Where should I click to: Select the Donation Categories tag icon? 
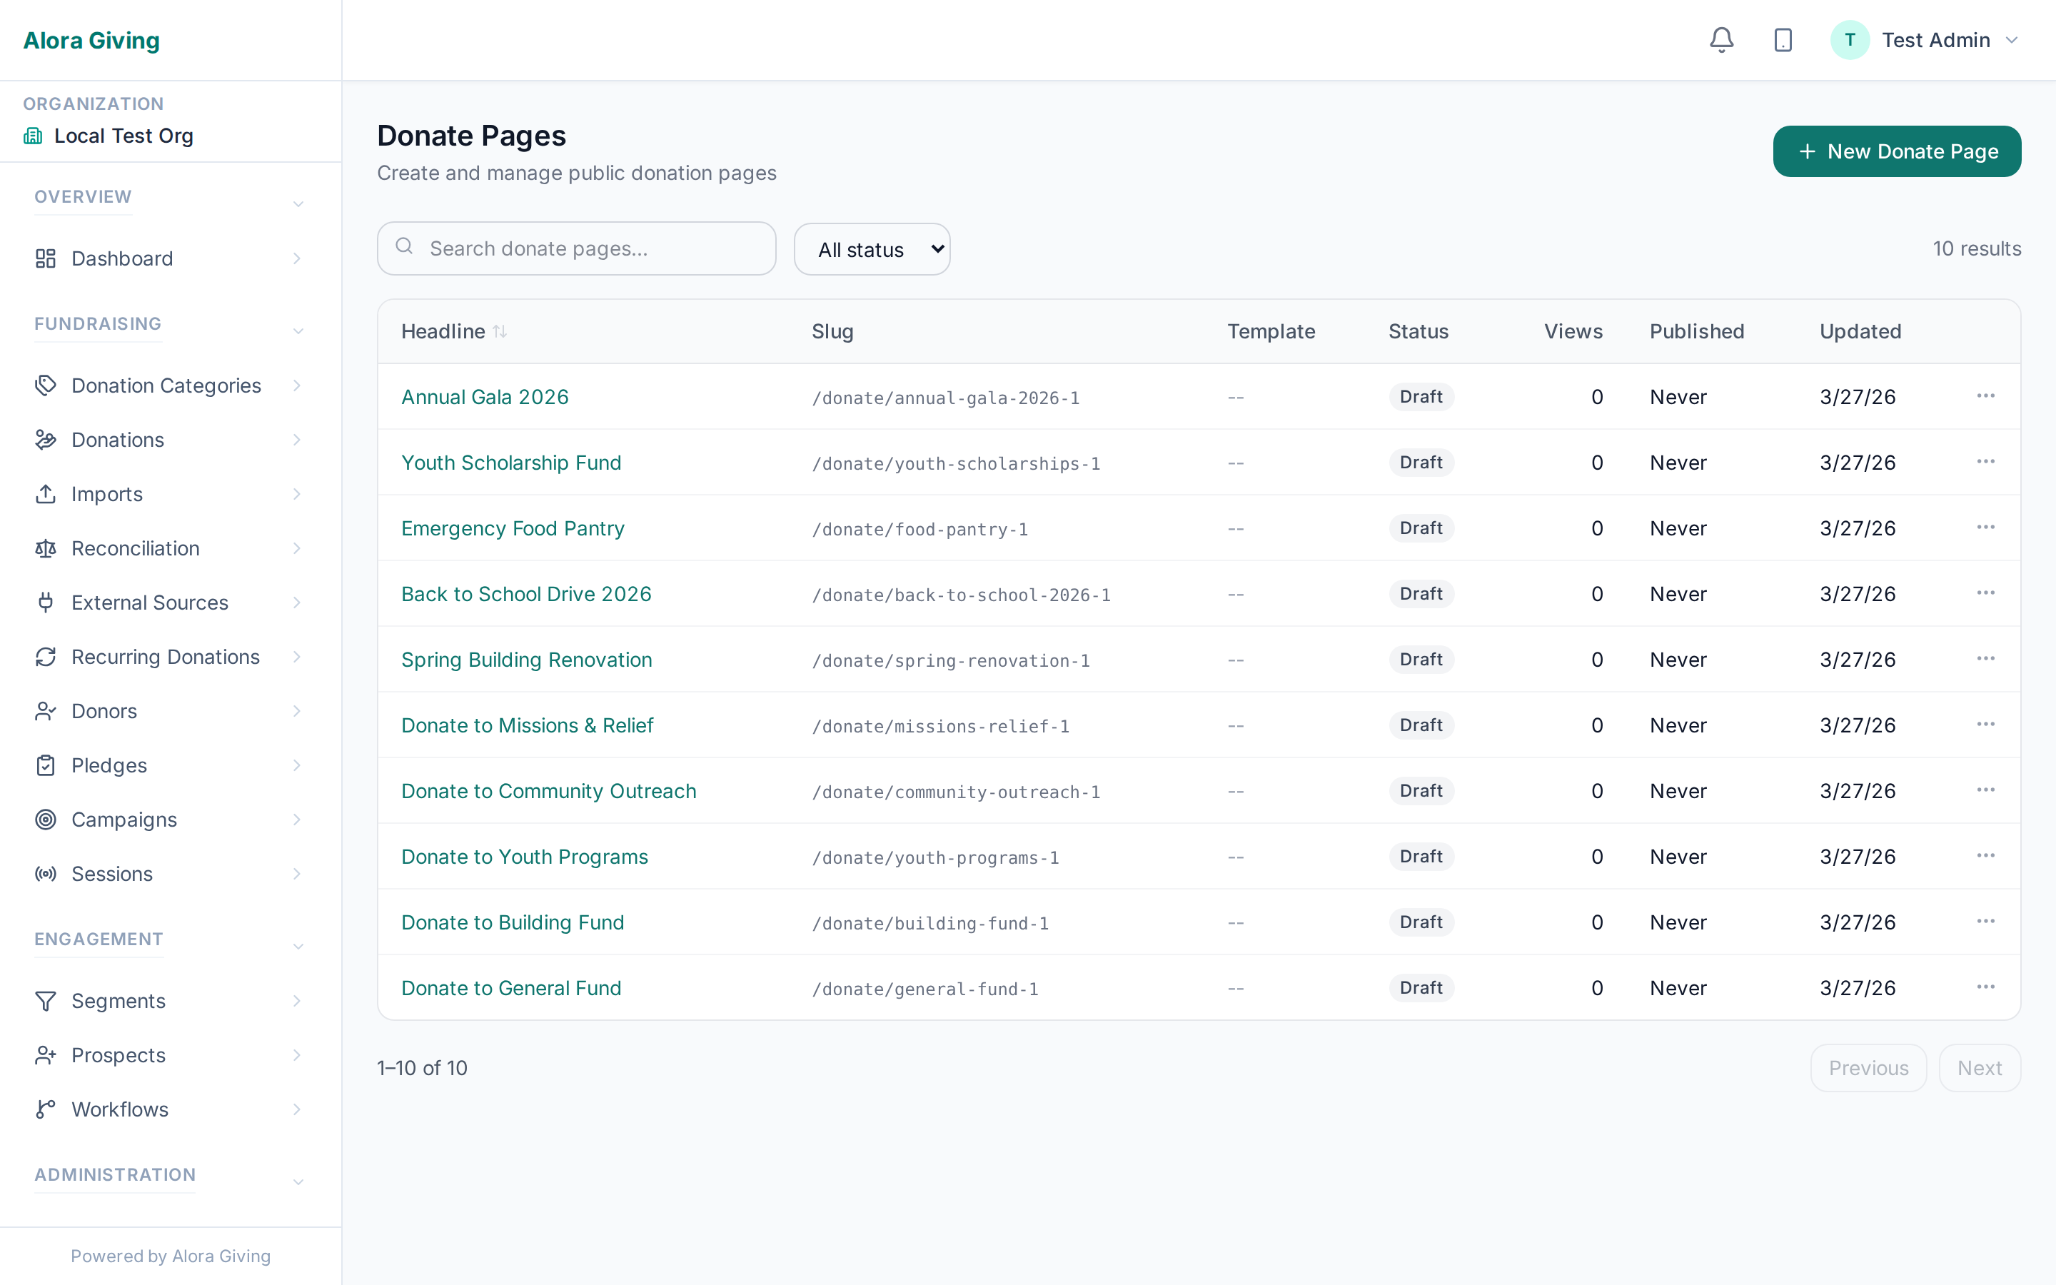coord(45,385)
